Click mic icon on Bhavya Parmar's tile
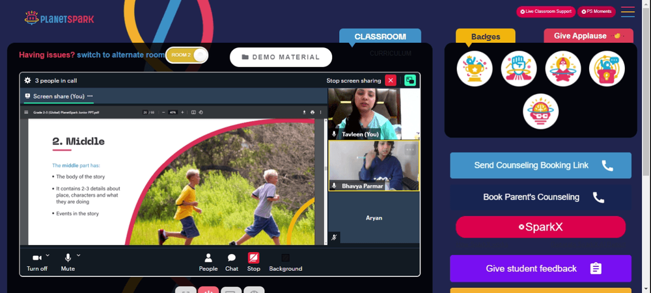 334,186
